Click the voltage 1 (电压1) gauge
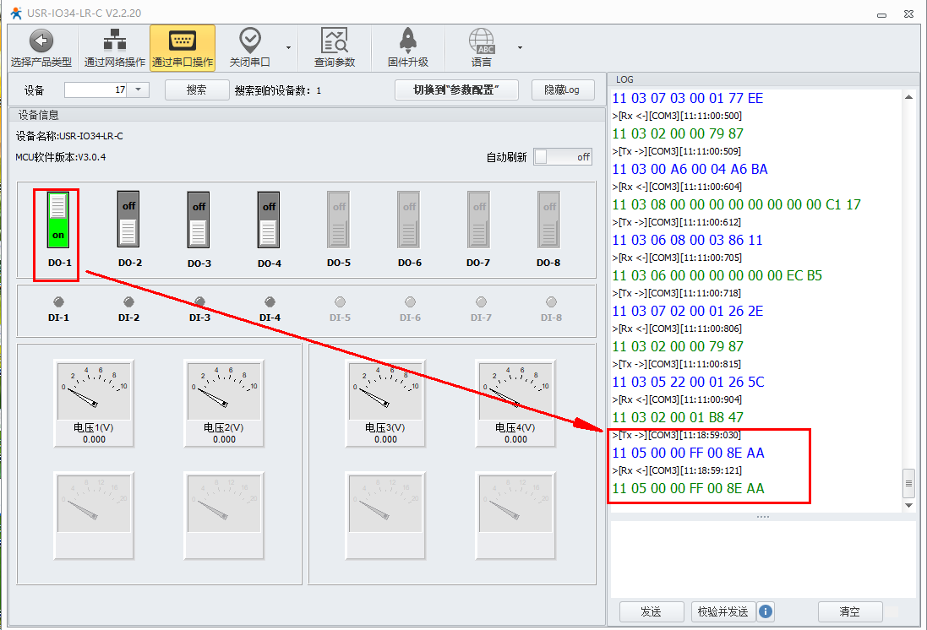The height and width of the screenshot is (630, 927). [94, 390]
